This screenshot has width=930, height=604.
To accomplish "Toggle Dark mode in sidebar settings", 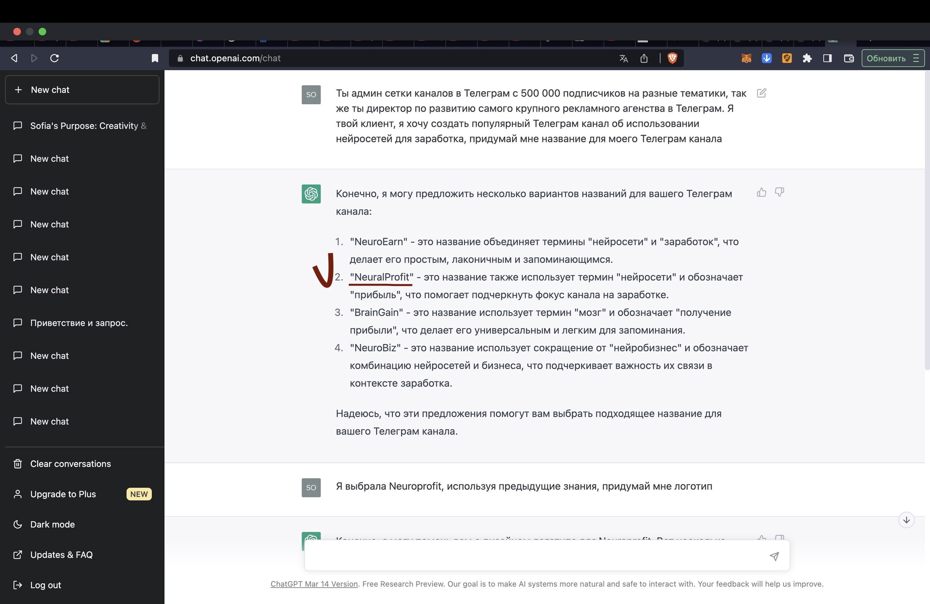I will [52, 523].
